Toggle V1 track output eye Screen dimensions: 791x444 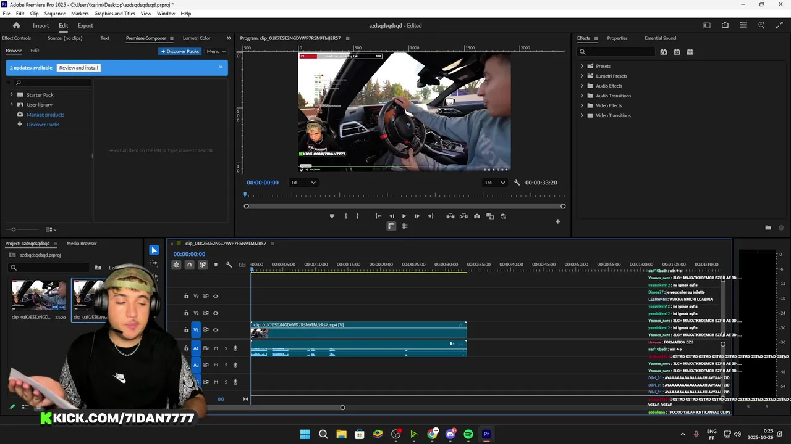click(216, 330)
